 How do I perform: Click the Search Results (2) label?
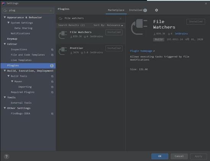[71, 25]
